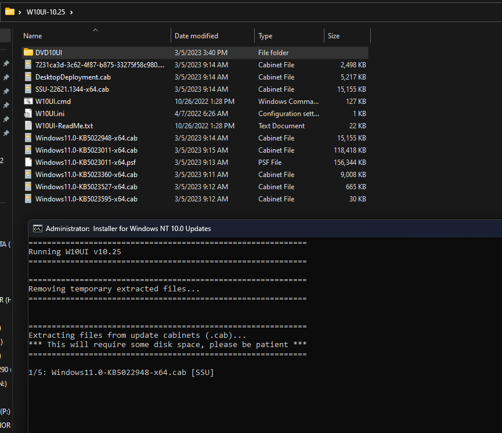Select W10UI-10.25 breadcrumb segment
Screen dimensions: 502x433
(46, 12)
